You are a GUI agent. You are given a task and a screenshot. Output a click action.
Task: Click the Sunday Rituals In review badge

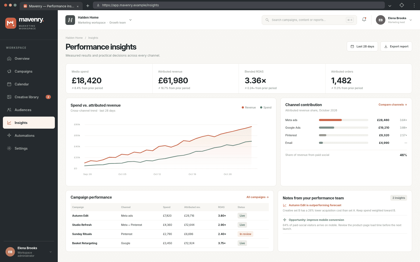245,234
